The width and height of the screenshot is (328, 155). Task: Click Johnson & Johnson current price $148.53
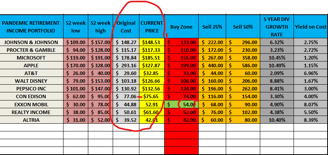pyautogui.click(x=152, y=43)
